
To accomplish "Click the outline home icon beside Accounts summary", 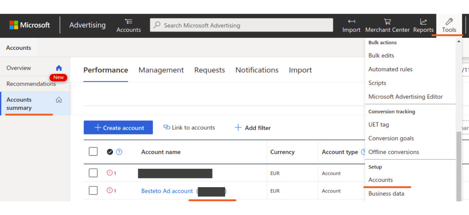I will [x=59, y=100].
